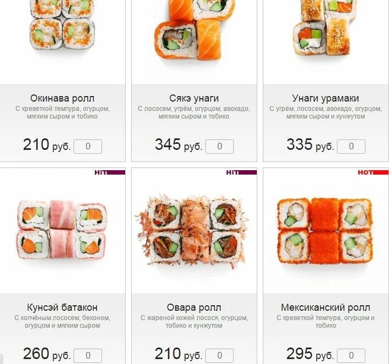Click the quantity box beside 345 руб.
The height and width of the screenshot is (364, 389).
click(x=219, y=147)
